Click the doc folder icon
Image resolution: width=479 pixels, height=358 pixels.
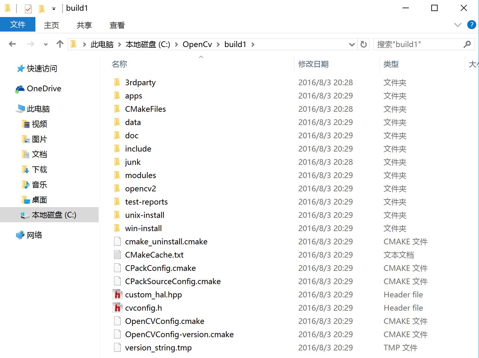pos(117,135)
